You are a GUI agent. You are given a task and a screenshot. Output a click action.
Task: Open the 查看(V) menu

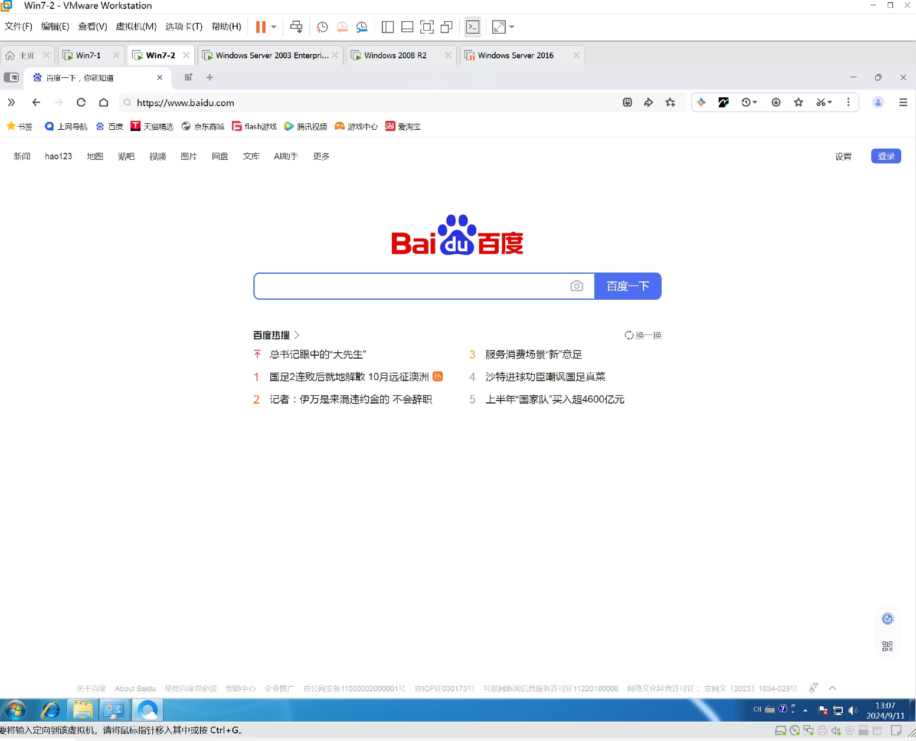92,27
